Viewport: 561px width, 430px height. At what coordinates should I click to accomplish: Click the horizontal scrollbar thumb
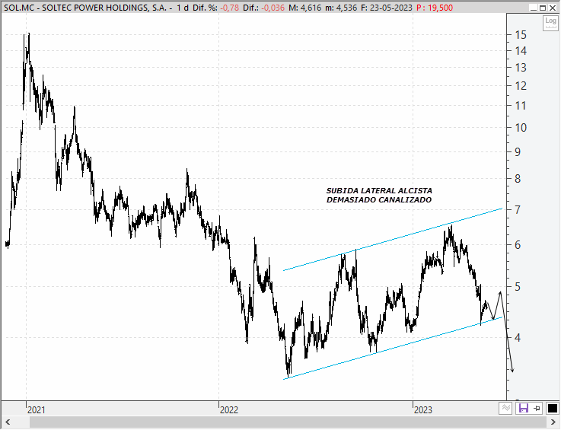pos(287,422)
